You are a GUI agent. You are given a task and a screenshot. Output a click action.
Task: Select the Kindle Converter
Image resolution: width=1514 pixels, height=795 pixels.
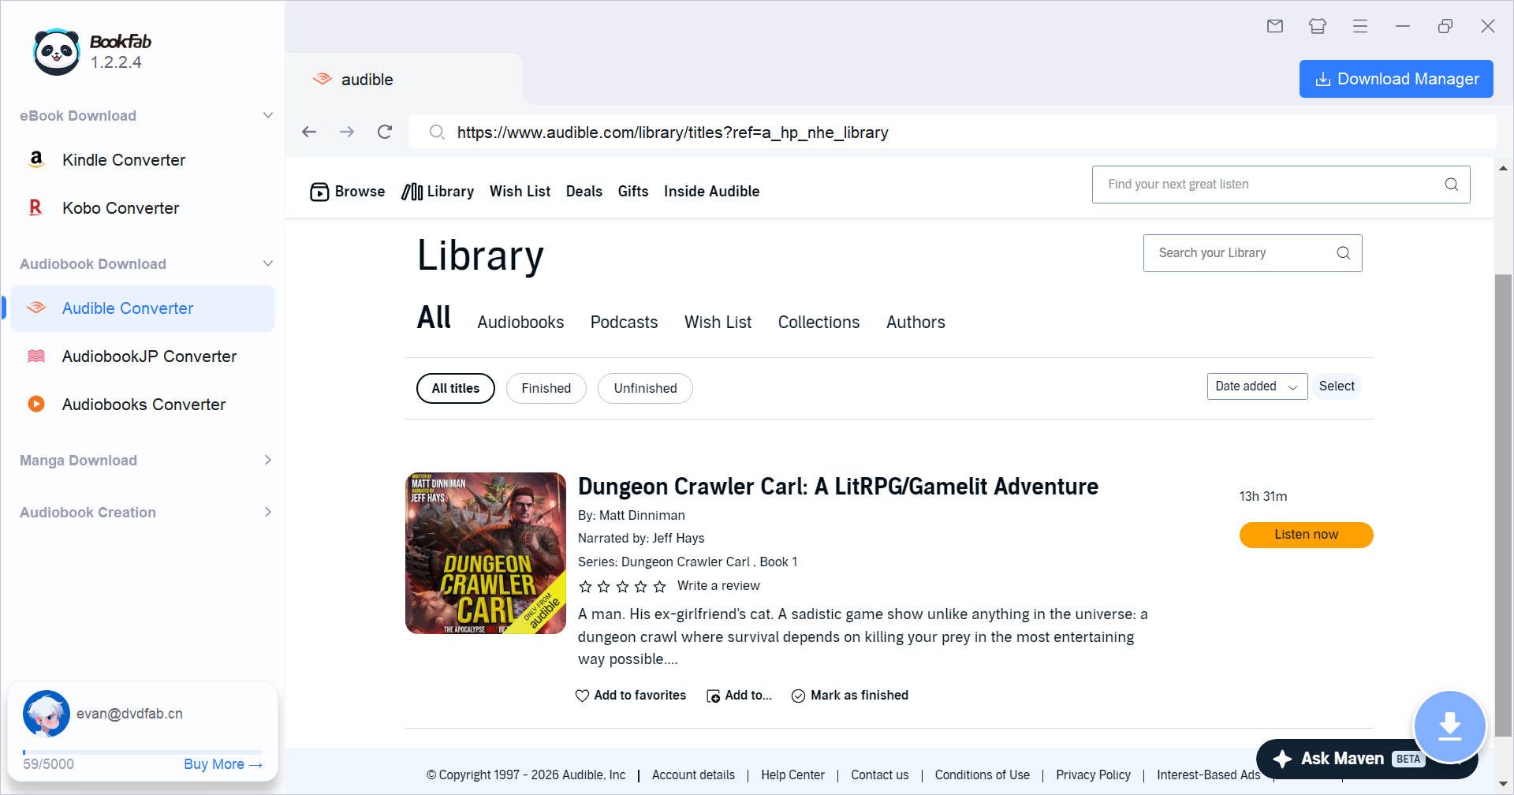(124, 160)
